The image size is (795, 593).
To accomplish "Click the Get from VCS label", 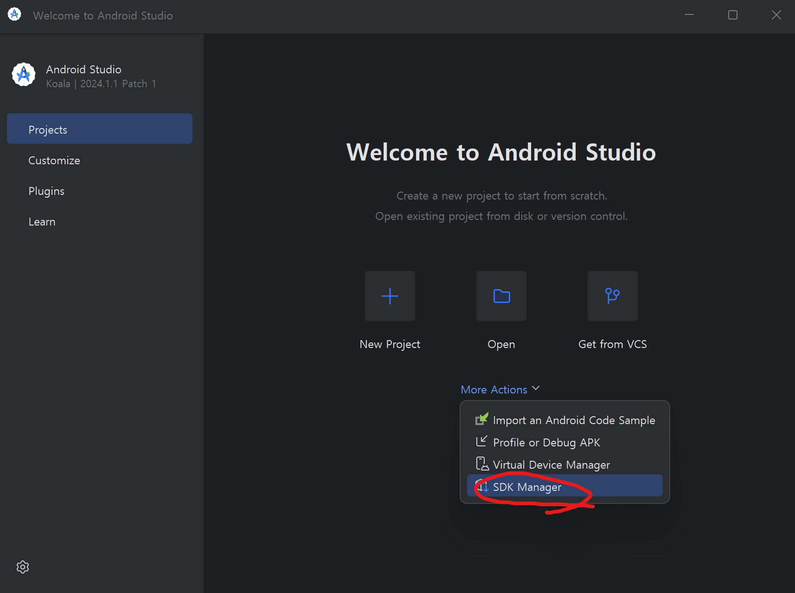I will (x=613, y=344).
